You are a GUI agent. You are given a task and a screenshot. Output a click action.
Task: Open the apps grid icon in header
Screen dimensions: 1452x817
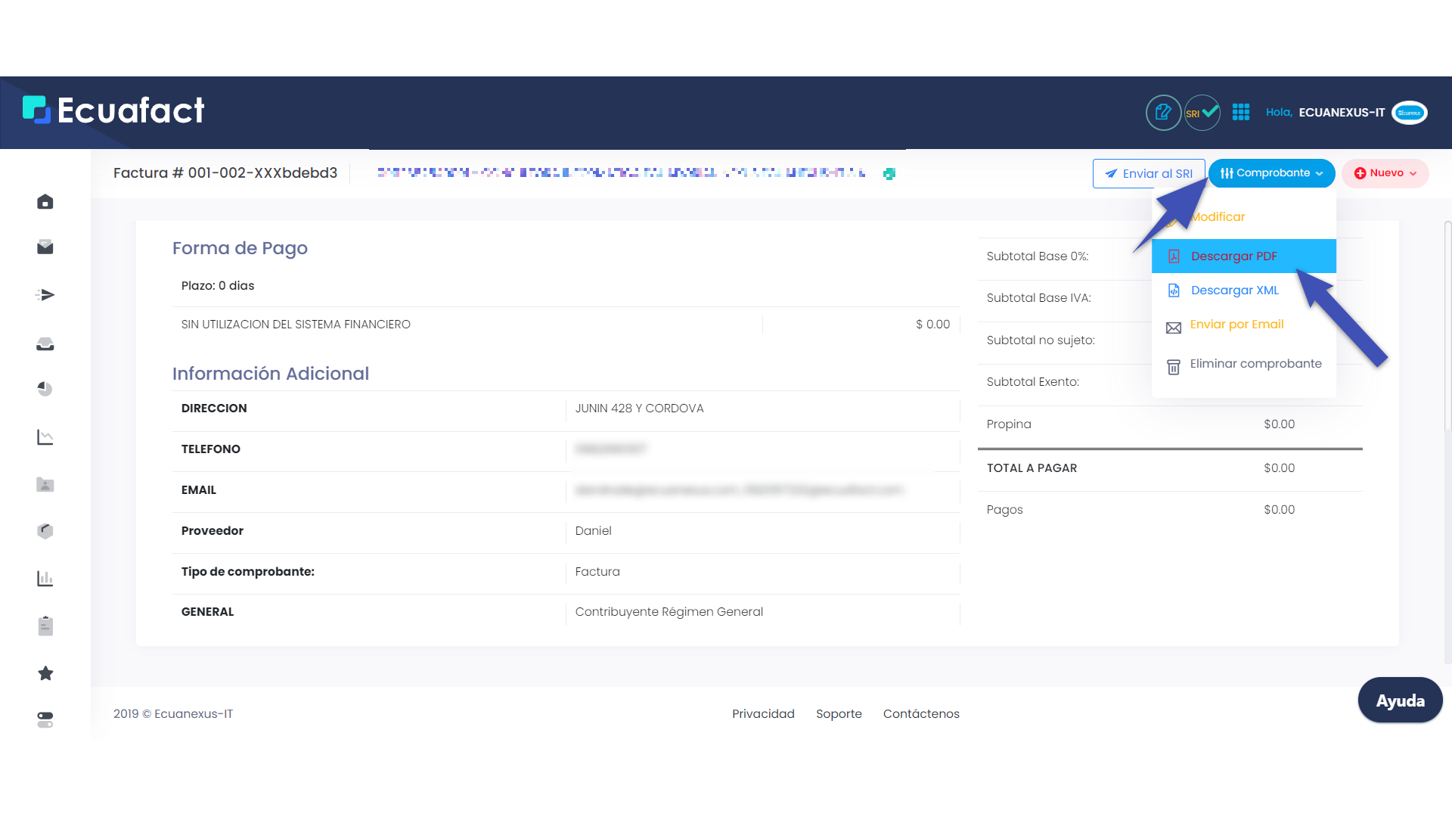pos(1241,112)
